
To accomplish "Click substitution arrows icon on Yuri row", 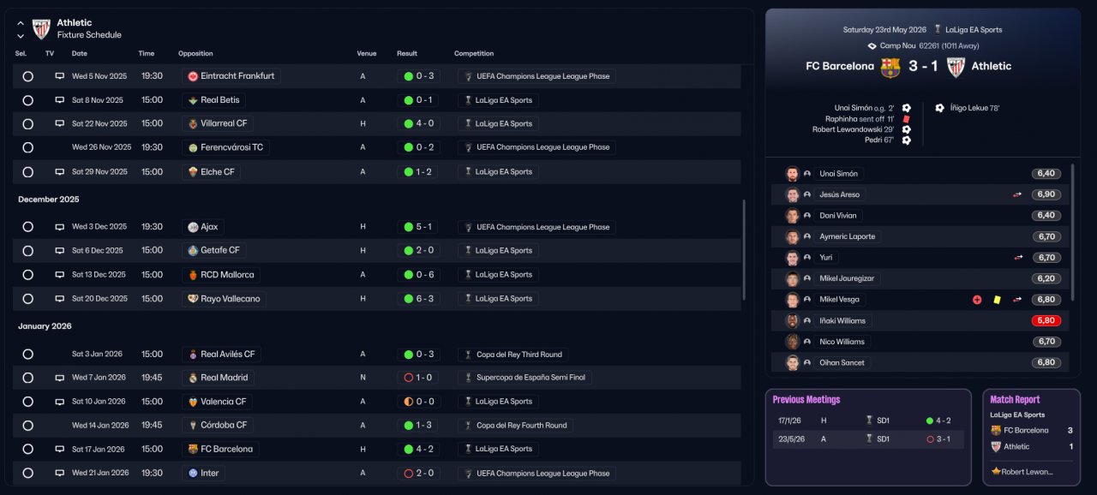I will [x=1018, y=257].
